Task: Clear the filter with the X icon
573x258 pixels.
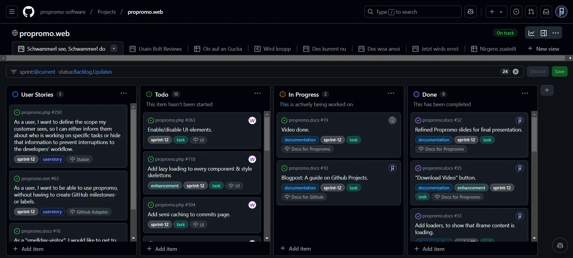Action: (516, 72)
